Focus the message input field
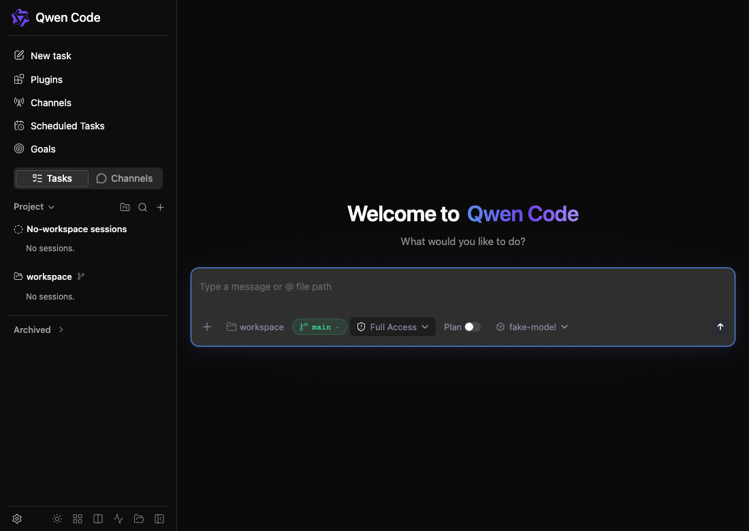749x531 pixels. (462, 287)
